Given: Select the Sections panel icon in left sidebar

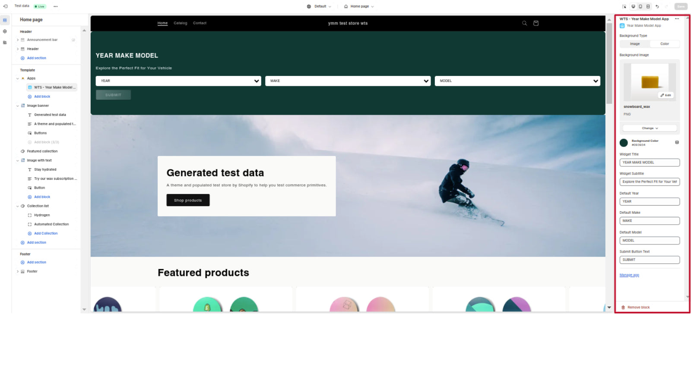Looking at the screenshot, I should point(5,20).
